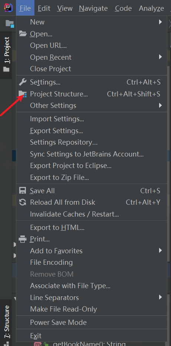
Task: Expand the Open Recent submenu
Action: coord(92,57)
